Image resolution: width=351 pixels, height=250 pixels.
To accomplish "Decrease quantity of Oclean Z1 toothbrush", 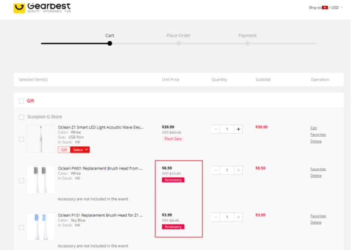I will pos(216,129).
